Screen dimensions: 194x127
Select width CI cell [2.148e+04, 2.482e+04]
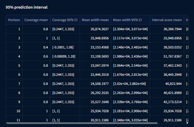point(130,47)
